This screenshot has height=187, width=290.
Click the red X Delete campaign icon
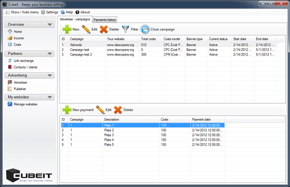(x=103, y=29)
